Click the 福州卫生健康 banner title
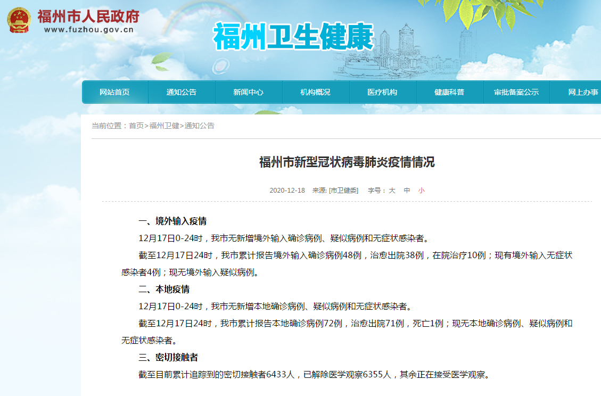 tap(293, 37)
